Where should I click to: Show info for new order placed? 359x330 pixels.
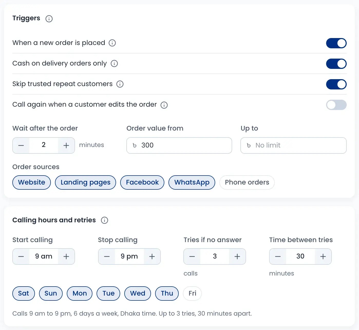point(112,43)
